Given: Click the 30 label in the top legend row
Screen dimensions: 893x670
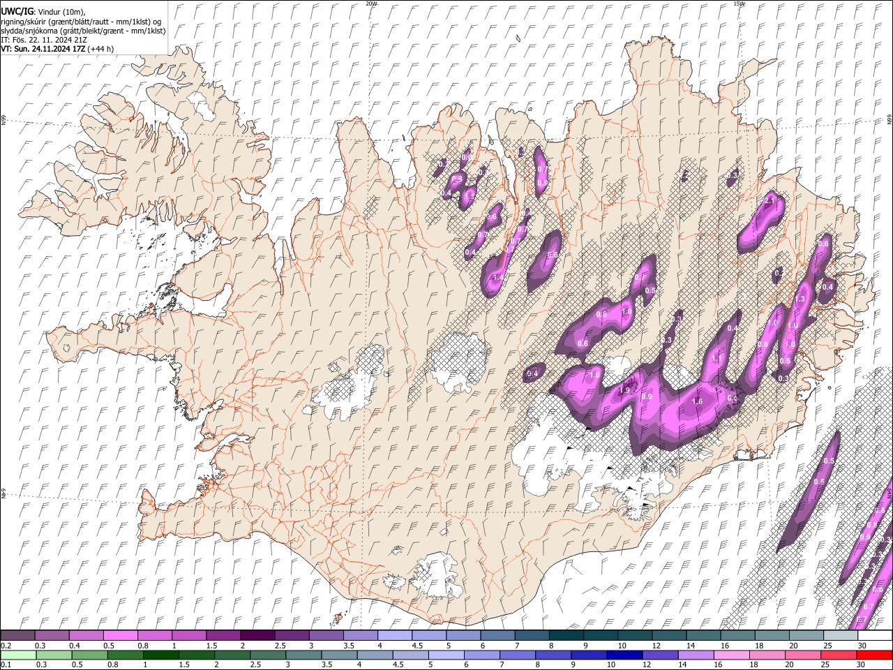Looking at the screenshot, I should click(x=862, y=646).
